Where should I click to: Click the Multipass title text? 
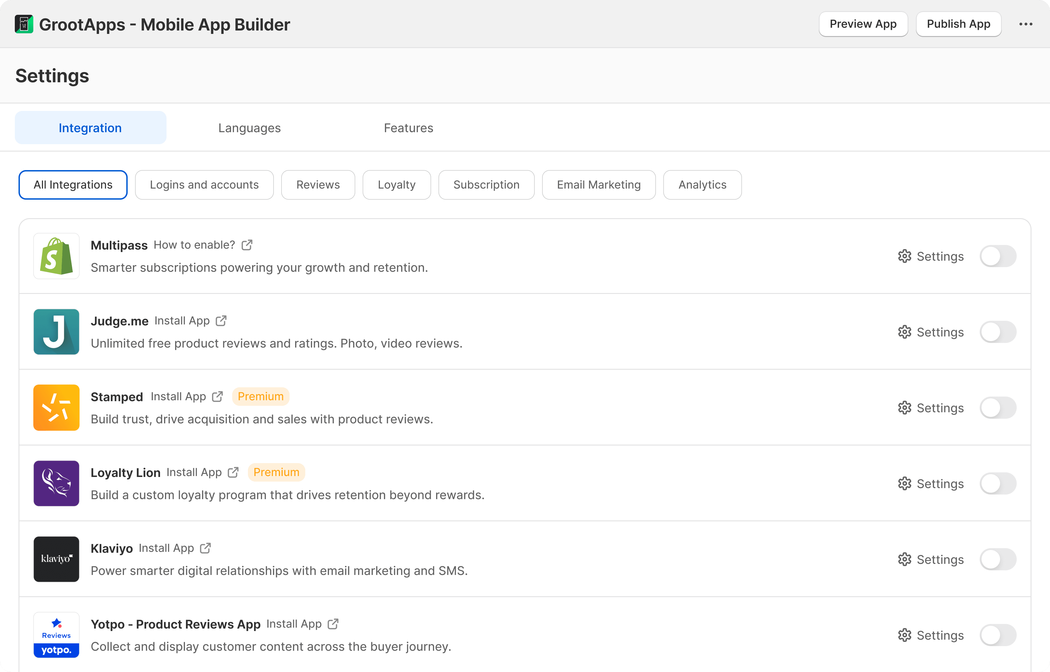(119, 245)
